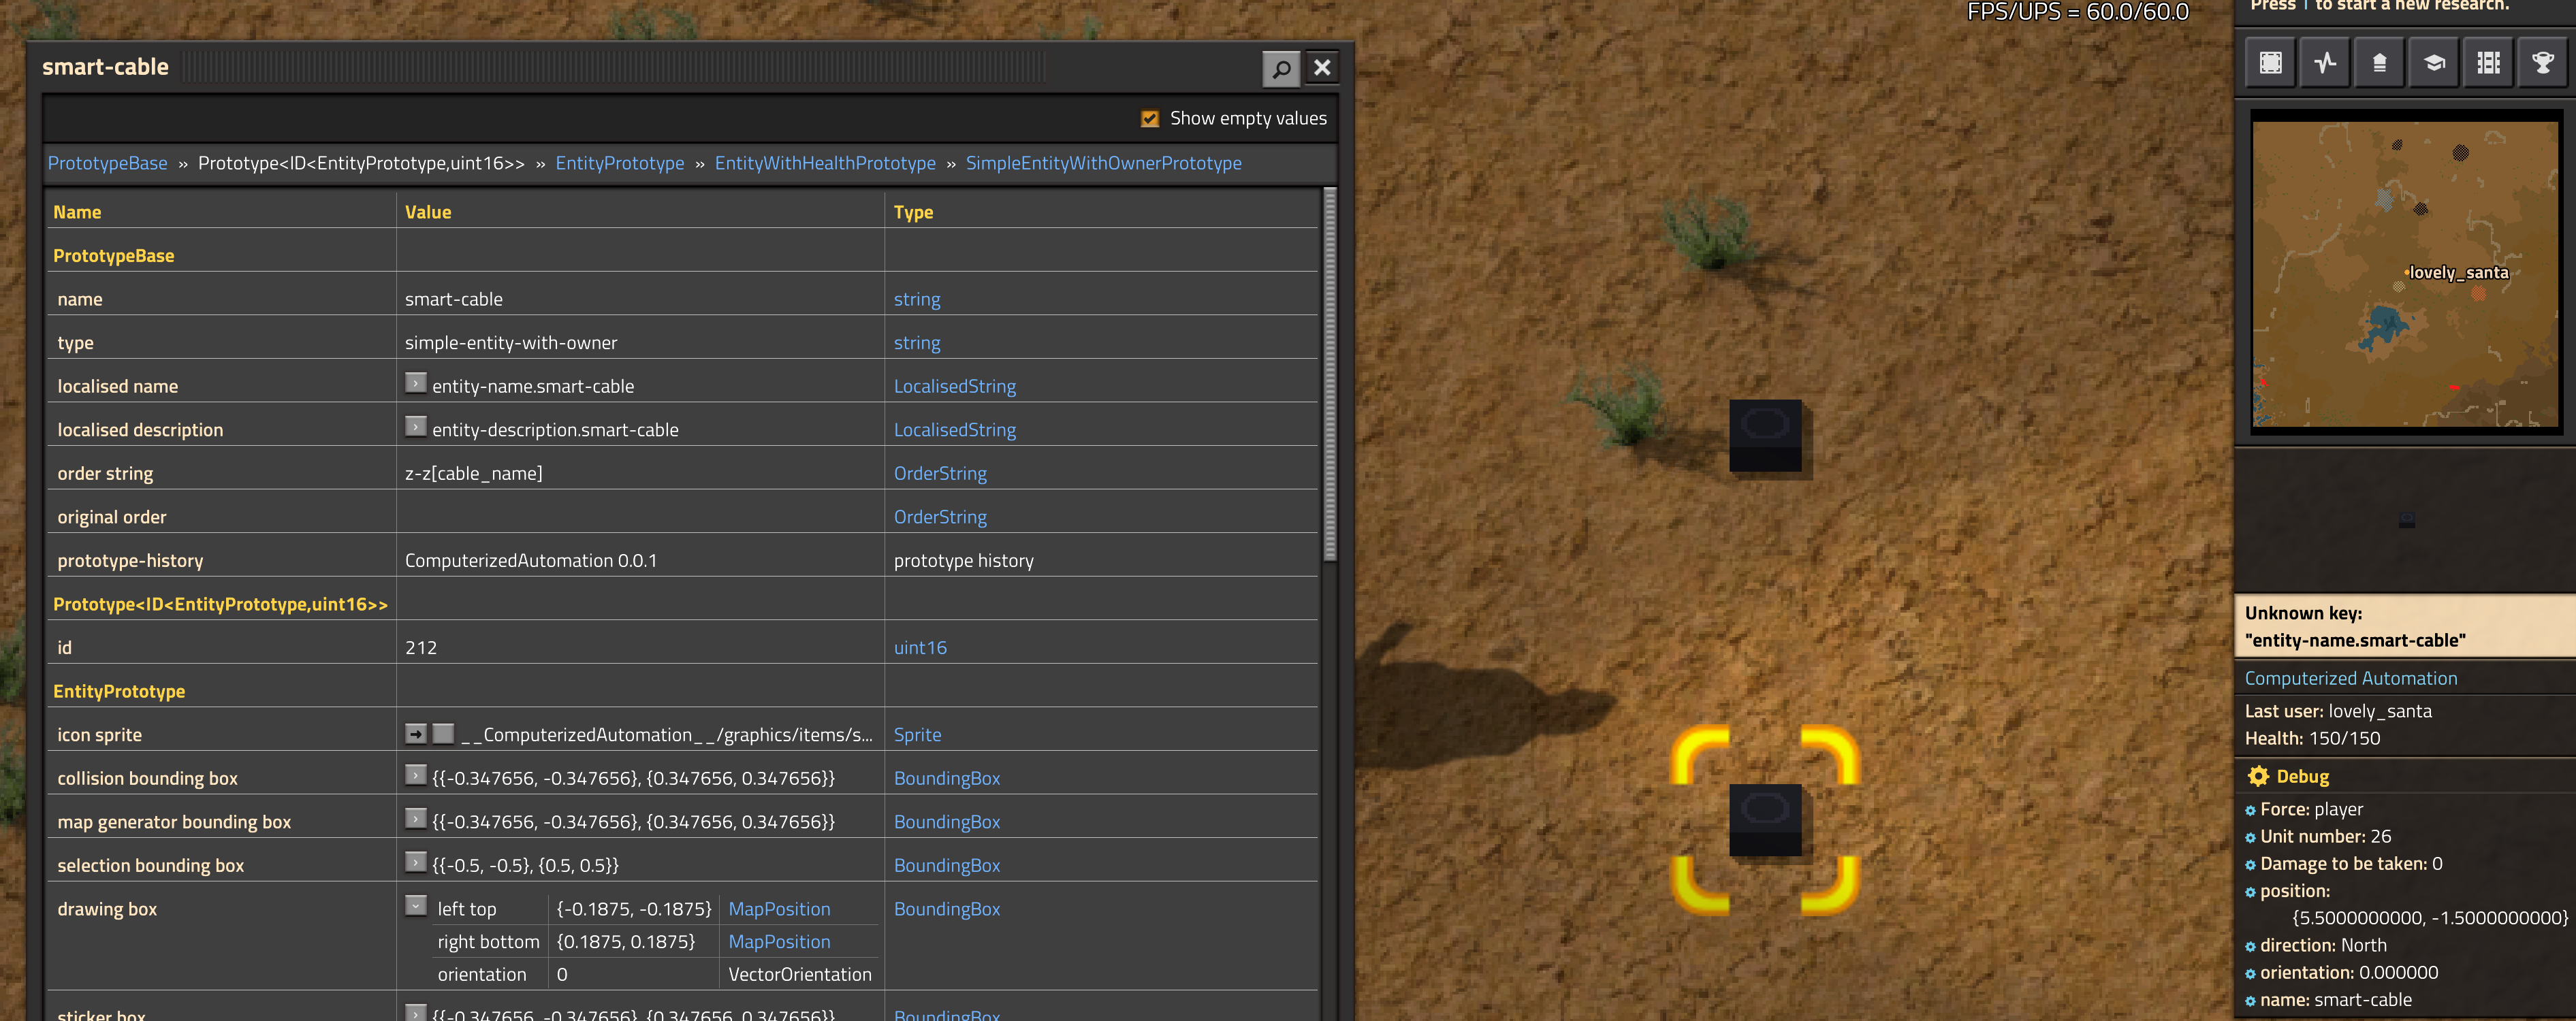The image size is (2576, 1021).
Task: Open BoundingBox link for selection bounding box
Action: tap(947, 865)
